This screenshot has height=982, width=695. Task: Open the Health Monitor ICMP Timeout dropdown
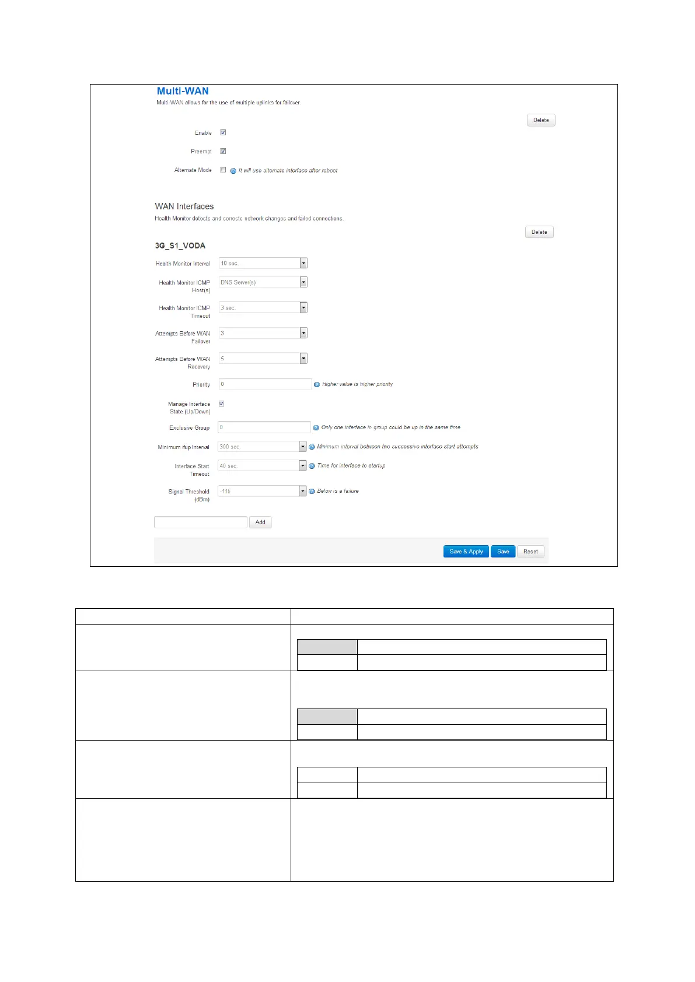click(x=263, y=307)
